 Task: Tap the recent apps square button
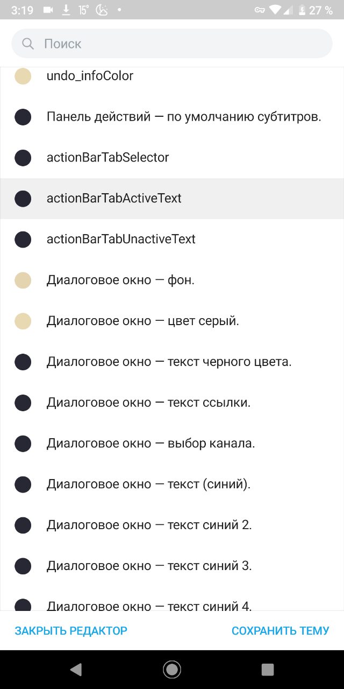(x=268, y=669)
